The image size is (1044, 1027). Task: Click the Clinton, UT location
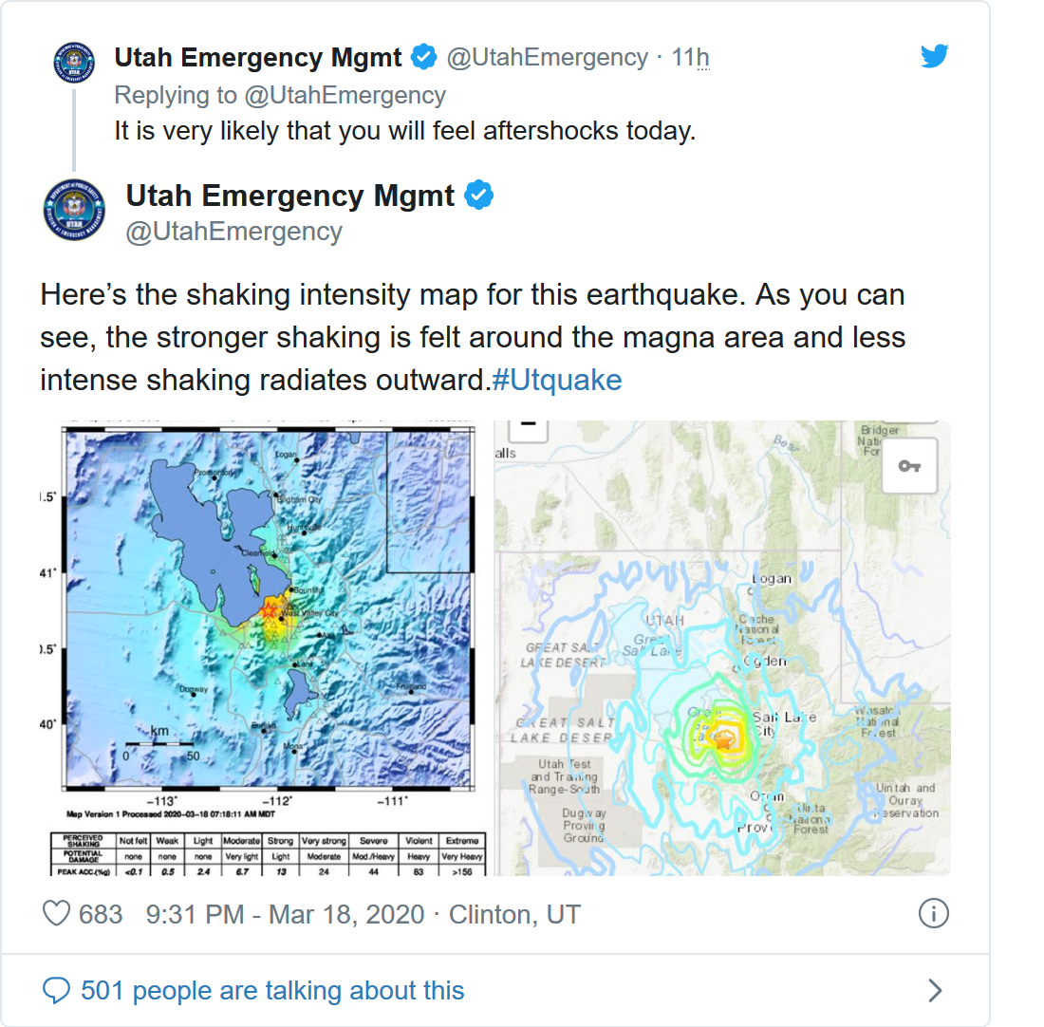click(x=514, y=914)
